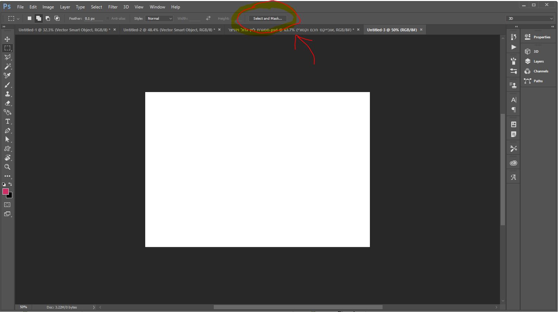
Task: Select the Pen tool
Action: coord(7,131)
